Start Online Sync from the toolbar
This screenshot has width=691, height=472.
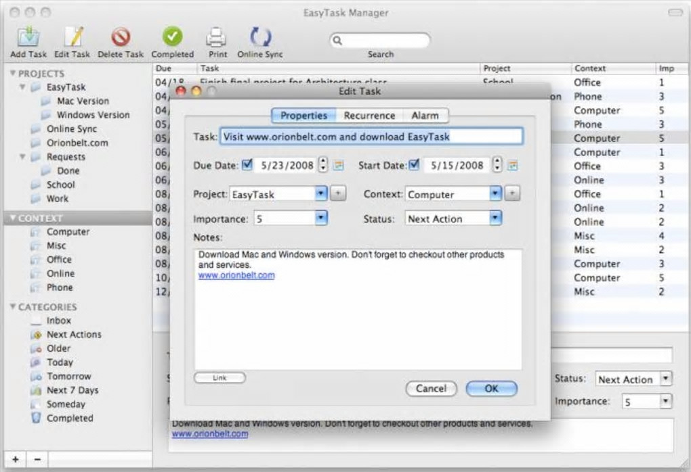click(260, 37)
